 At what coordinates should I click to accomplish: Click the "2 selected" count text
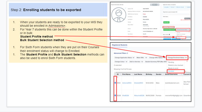[x=118, y=65]
